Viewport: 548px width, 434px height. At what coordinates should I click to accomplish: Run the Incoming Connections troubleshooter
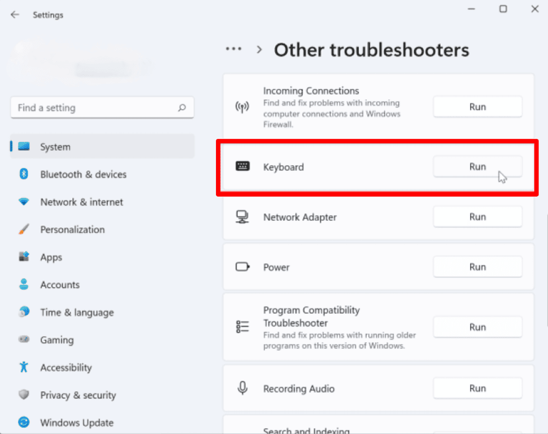[x=477, y=107]
